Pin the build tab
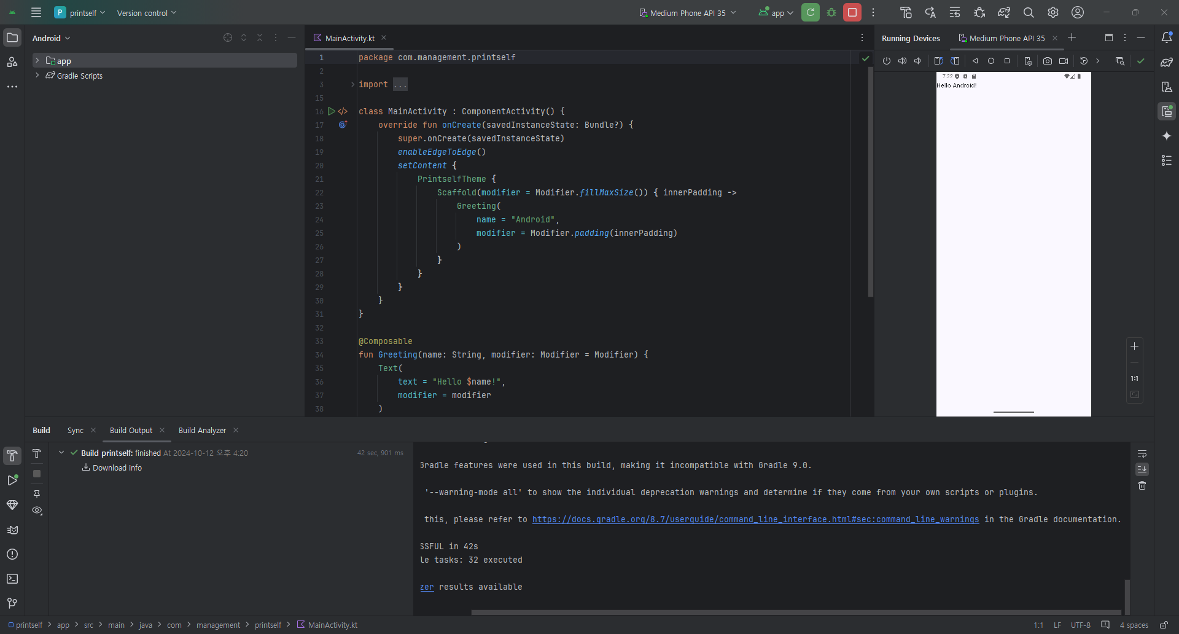Image resolution: width=1179 pixels, height=634 pixels. (x=37, y=494)
